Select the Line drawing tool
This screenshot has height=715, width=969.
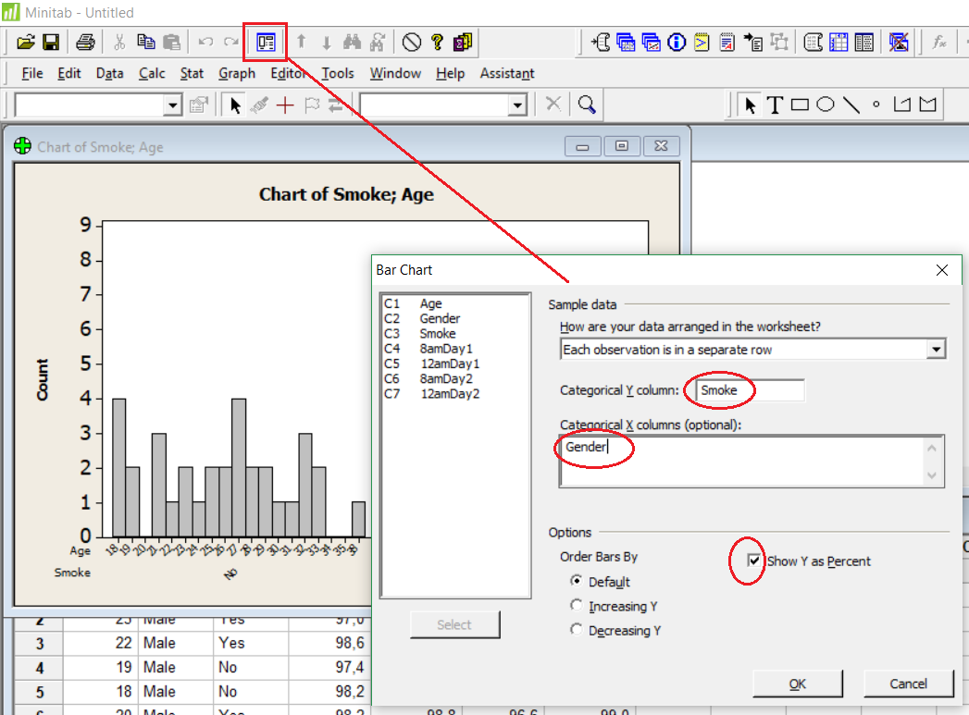[851, 105]
